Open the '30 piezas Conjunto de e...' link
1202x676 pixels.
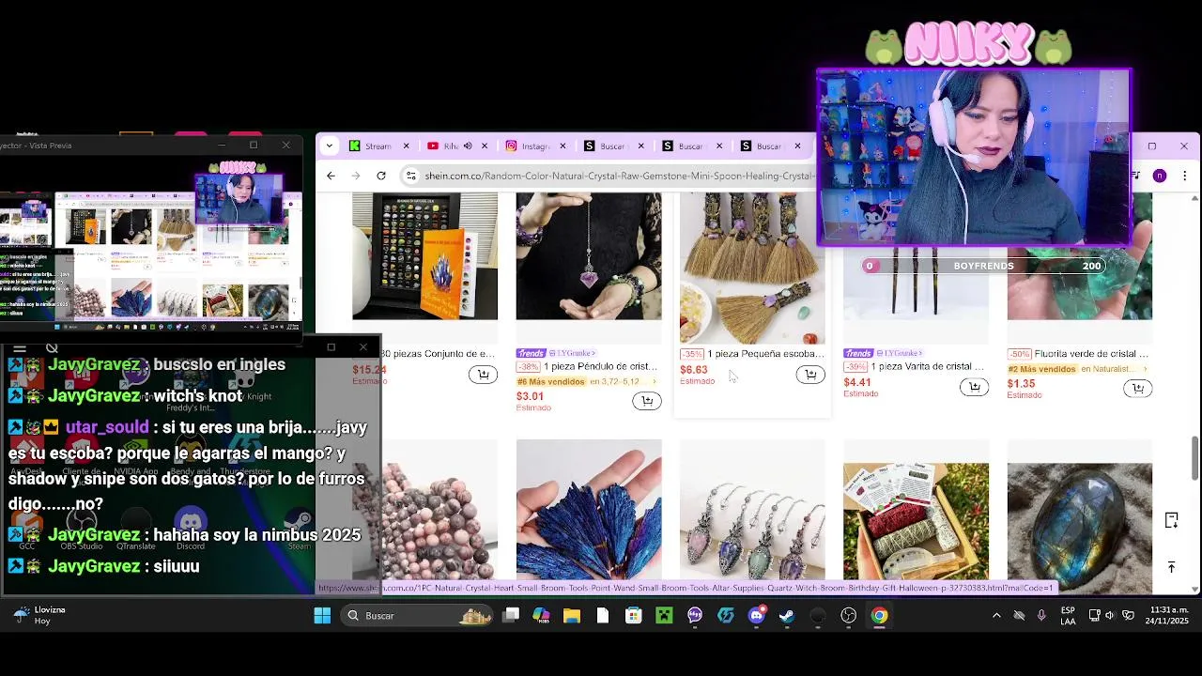(437, 354)
